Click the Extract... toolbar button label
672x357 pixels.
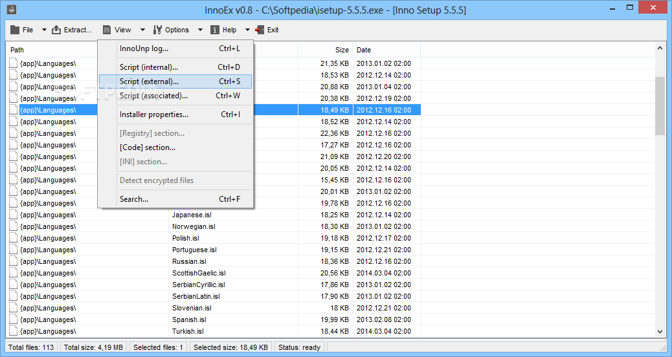click(x=78, y=30)
